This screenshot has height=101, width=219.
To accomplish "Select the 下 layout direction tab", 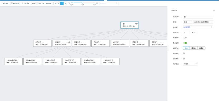I will coord(65,3).
